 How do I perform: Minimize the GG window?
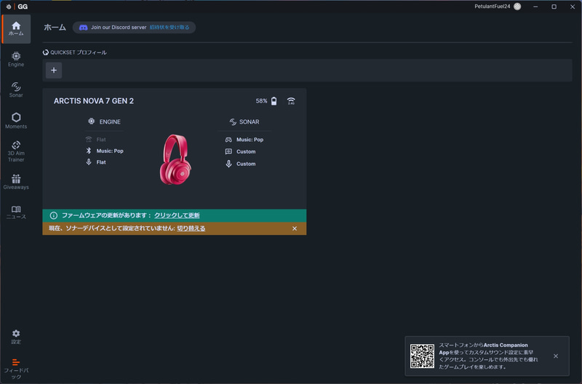(x=535, y=7)
